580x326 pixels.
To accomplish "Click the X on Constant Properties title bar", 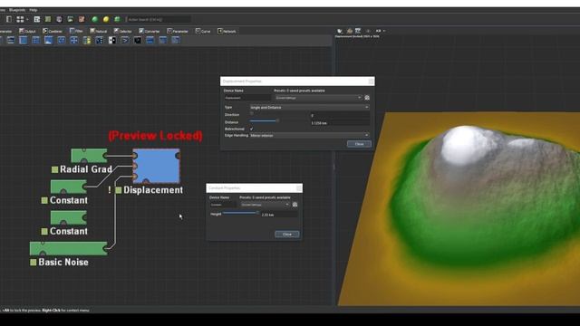I will (x=299, y=188).
